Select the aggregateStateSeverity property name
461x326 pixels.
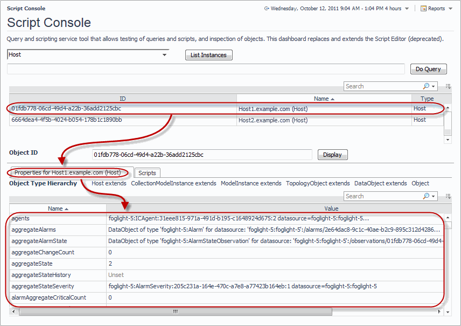point(43,286)
